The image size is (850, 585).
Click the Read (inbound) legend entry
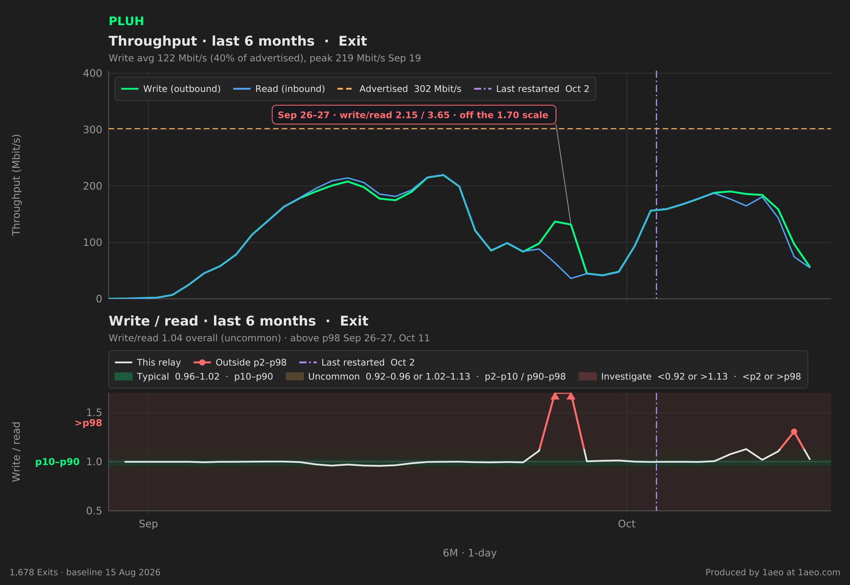tap(279, 89)
